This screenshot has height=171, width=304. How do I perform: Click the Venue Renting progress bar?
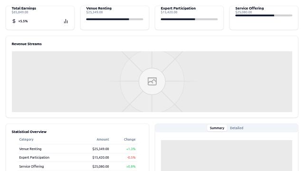pos(114,19)
